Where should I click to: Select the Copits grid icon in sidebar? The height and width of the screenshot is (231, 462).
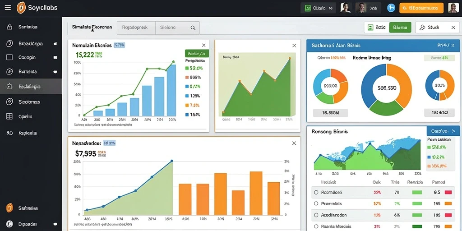tap(9, 116)
